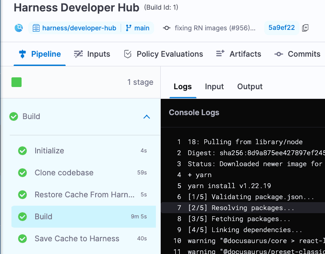Open commit hash 5a9ef22
Image resolution: width=325 pixels, height=254 pixels.
281,28
